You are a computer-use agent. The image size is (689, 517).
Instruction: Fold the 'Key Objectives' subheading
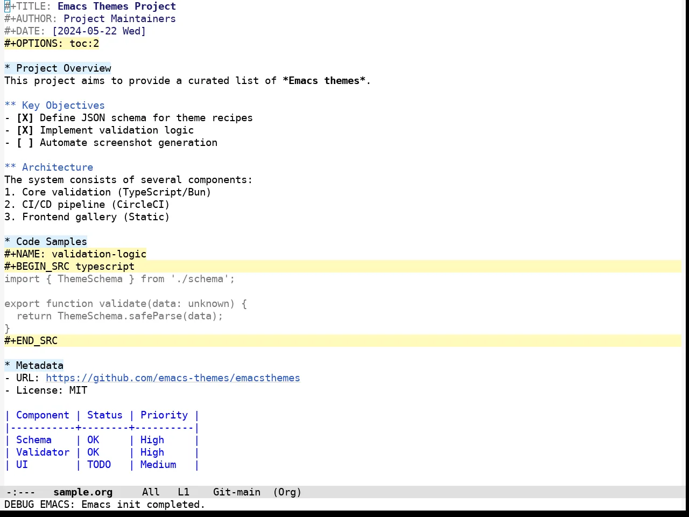(54, 106)
